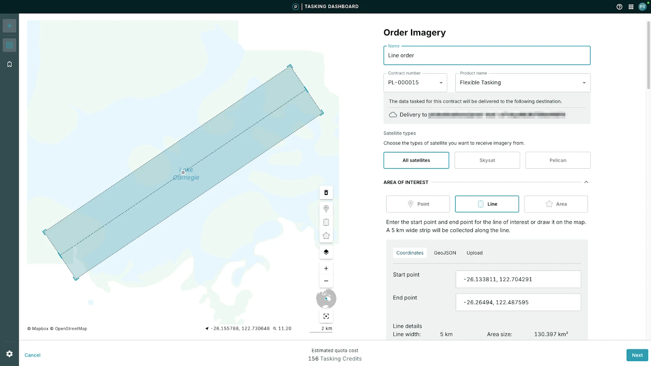Viewport: 651px width, 366px height.
Task: Zoom out on the map
Action: pyautogui.click(x=326, y=281)
